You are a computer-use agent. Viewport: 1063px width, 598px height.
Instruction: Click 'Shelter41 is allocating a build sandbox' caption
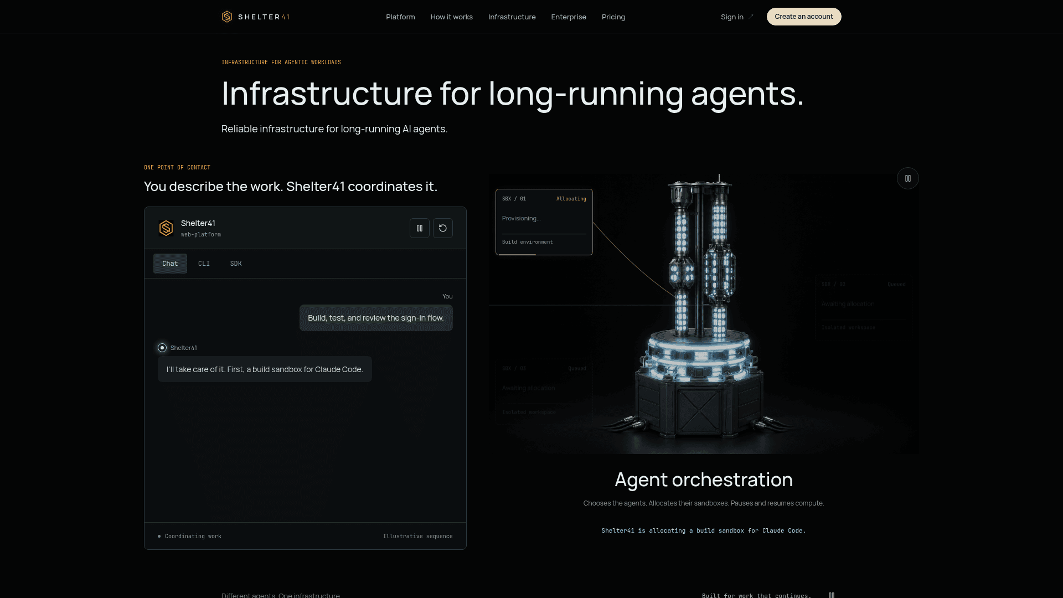[x=704, y=530]
